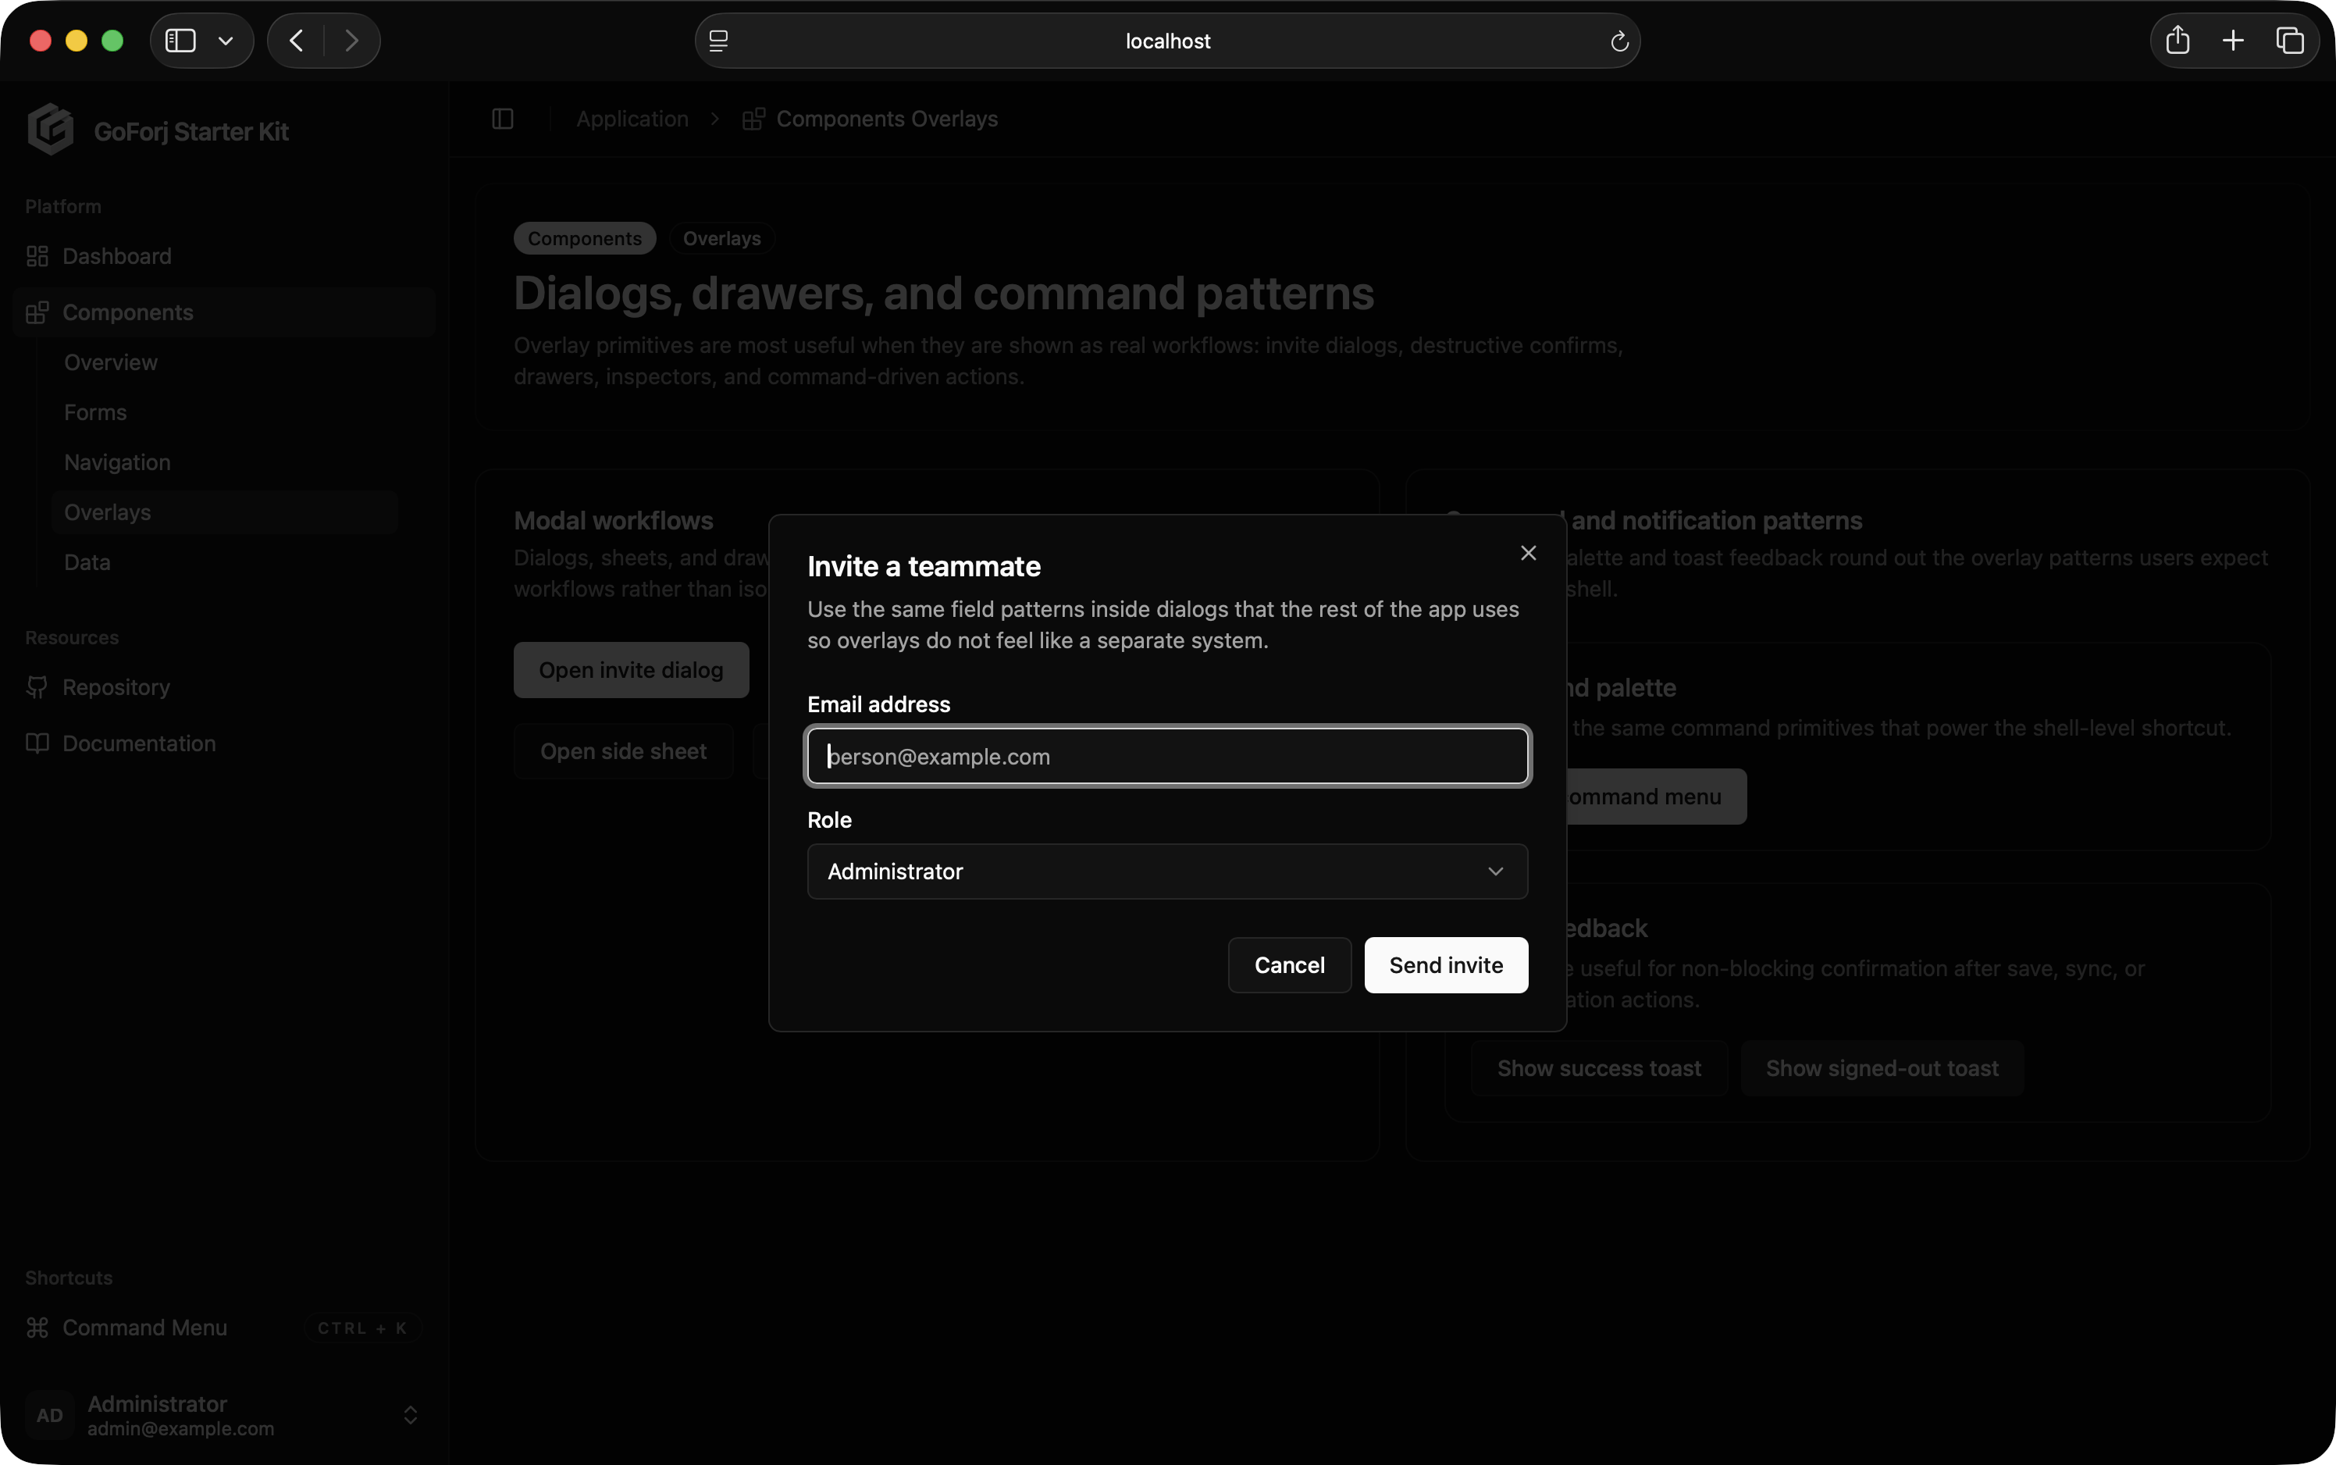The image size is (2336, 1465).
Task: Click the Show signed-out toast button
Action: [x=1882, y=1069]
